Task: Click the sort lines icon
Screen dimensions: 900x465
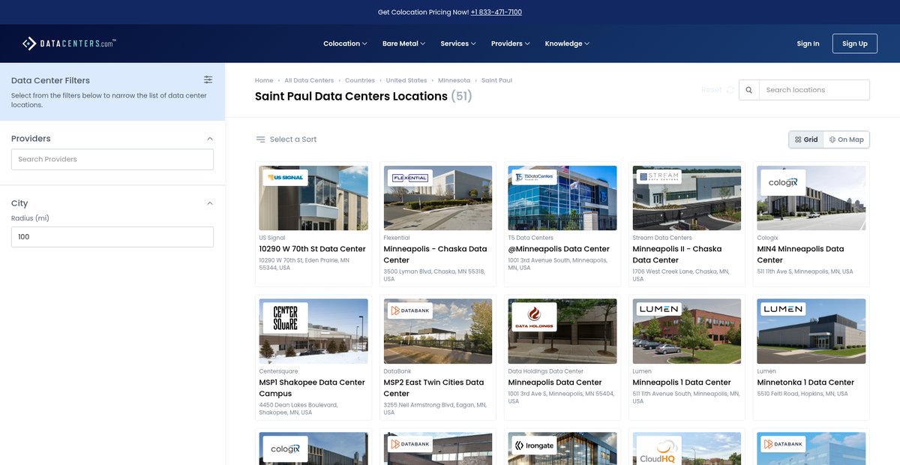Action: 260,139
